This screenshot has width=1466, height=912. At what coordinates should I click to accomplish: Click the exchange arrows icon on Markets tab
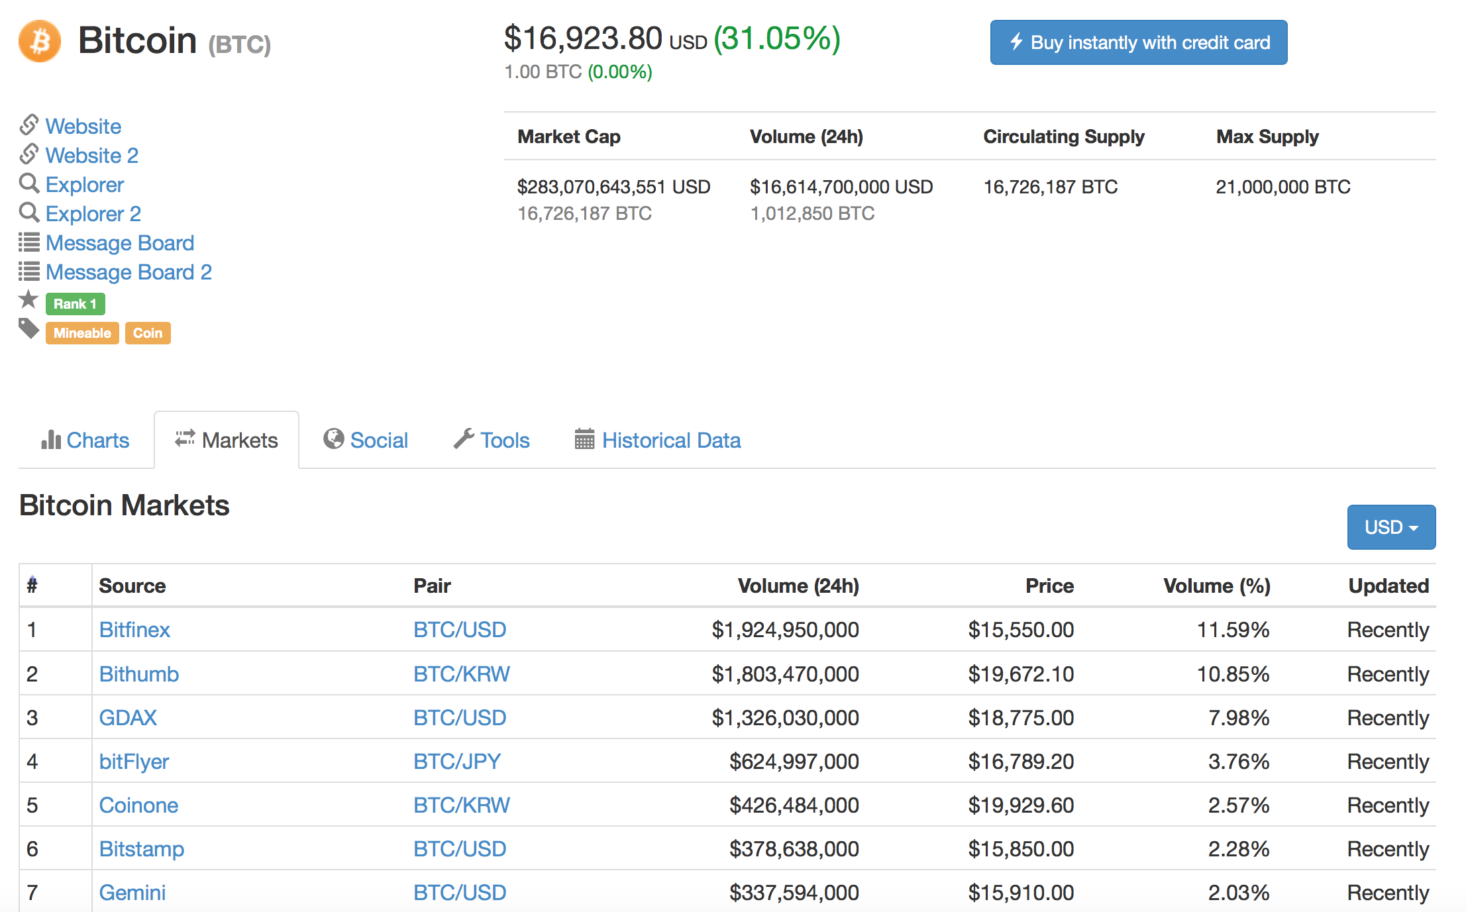[185, 438]
